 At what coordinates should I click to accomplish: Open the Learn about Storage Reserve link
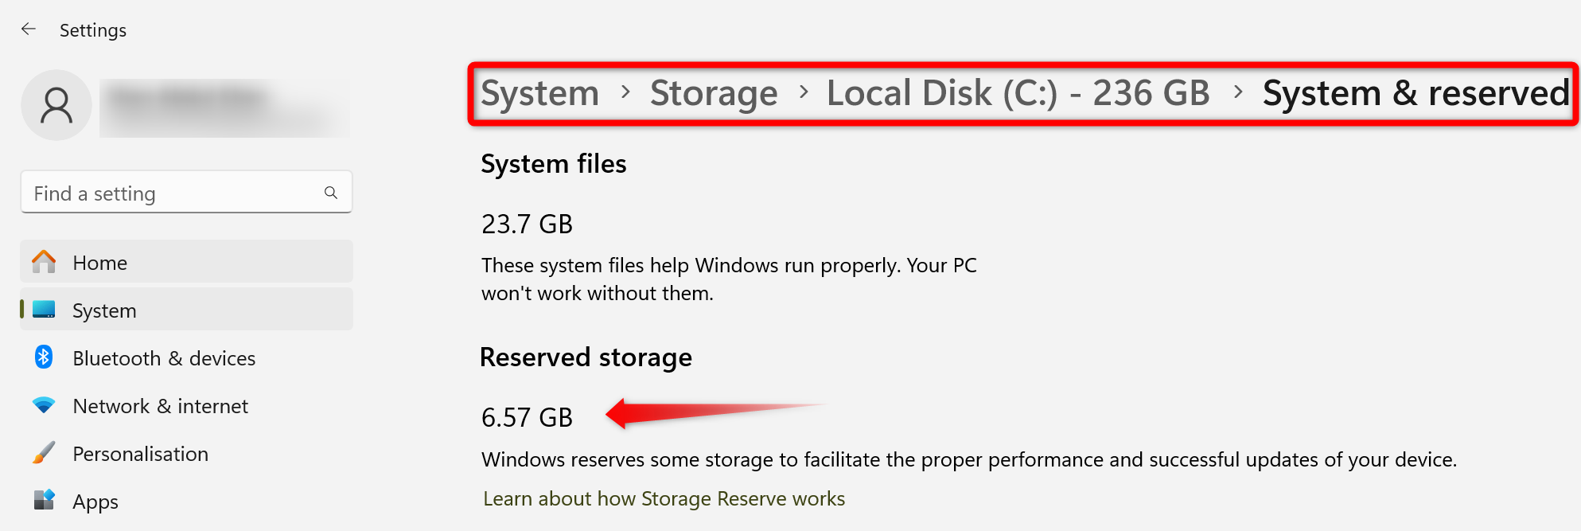tap(663, 498)
